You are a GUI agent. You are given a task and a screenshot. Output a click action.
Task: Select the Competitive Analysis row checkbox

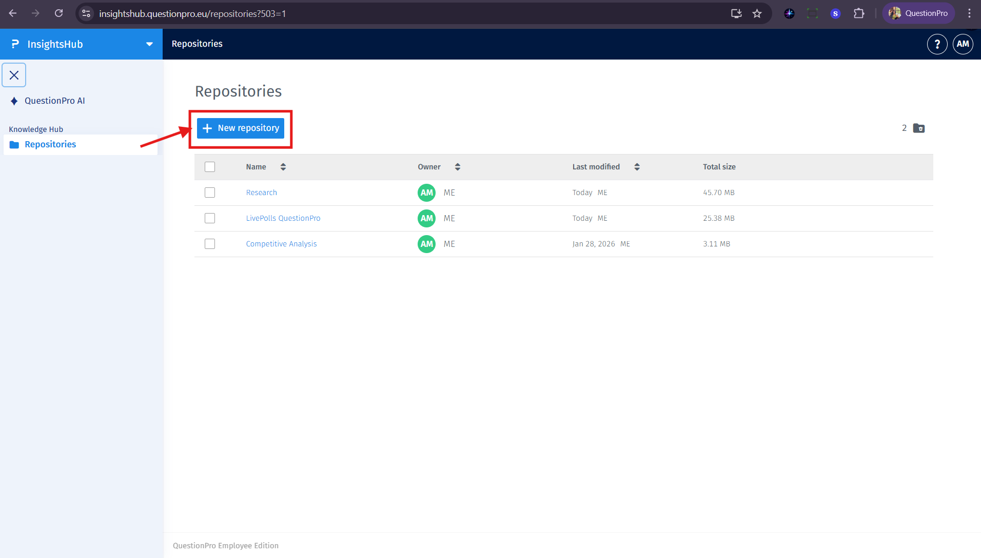pyautogui.click(x=210, y=244)
